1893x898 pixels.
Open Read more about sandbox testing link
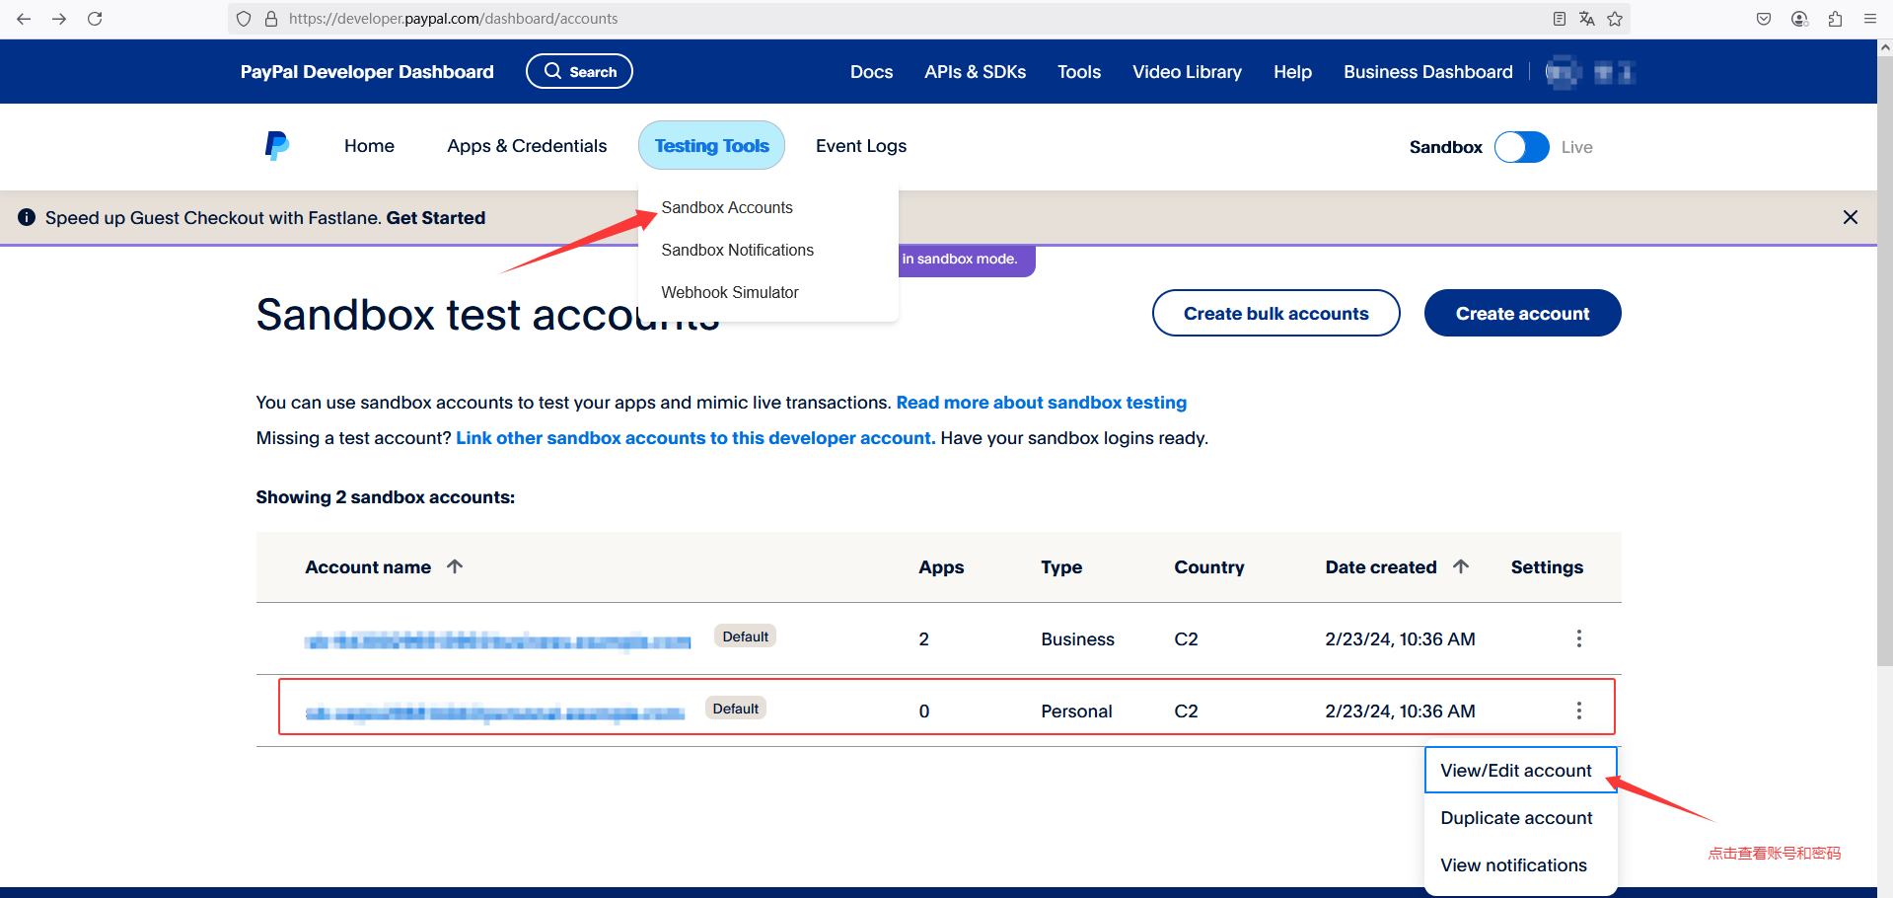1041,403
